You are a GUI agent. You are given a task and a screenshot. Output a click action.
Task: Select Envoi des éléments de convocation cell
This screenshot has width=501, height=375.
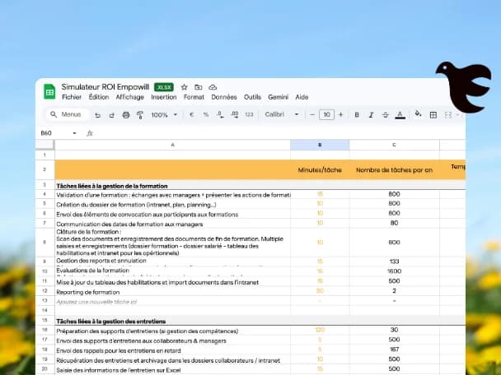pyautogui.click(x=172, y=215)
